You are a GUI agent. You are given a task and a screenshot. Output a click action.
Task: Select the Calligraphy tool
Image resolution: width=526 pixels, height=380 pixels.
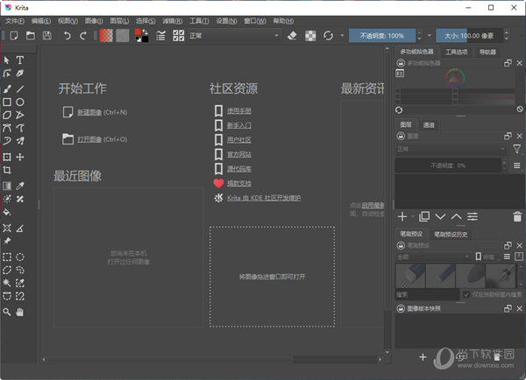(x=20, y=73)
